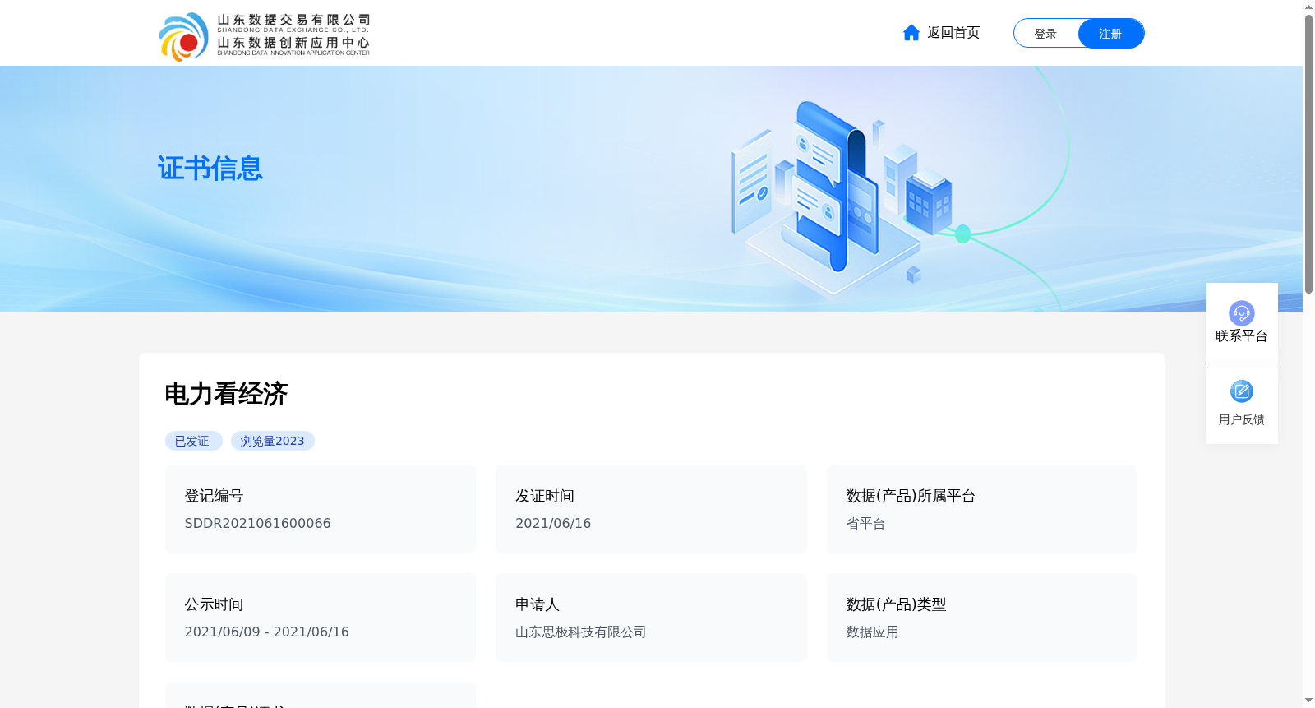Click the scrollbar up arrow
1315x708 pixels.
[x=1308, y=7]
